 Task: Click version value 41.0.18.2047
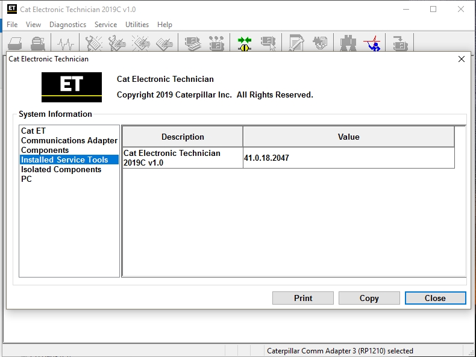(266, 158)
